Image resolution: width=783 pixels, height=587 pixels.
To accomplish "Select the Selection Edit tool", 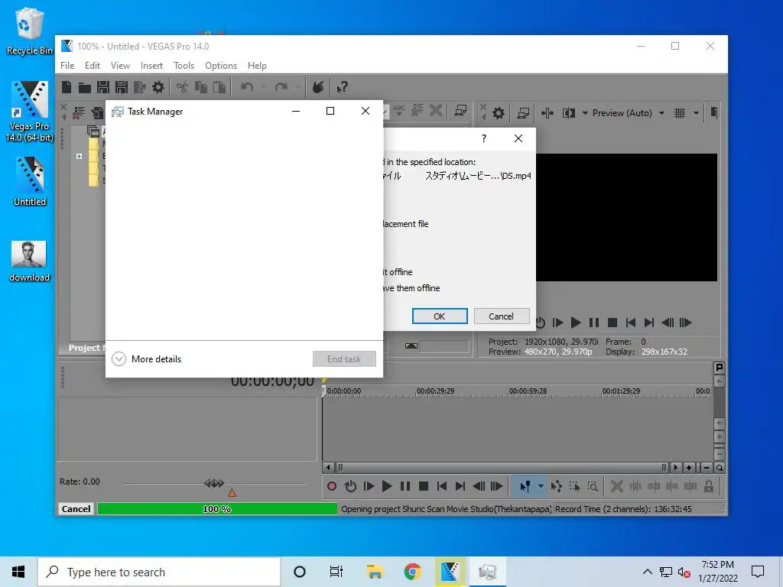I will coord(575,486).
